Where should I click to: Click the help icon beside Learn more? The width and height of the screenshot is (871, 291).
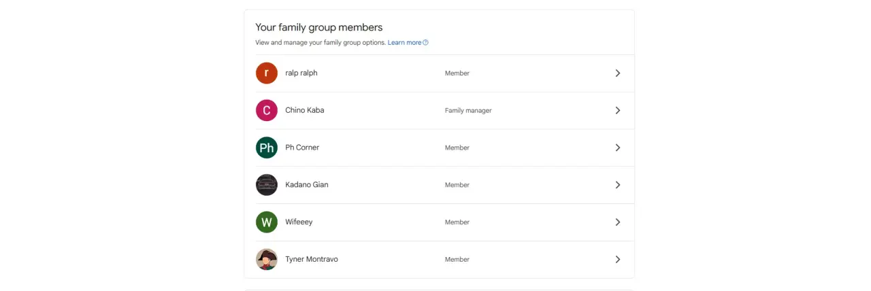click(x=426, y=42)
